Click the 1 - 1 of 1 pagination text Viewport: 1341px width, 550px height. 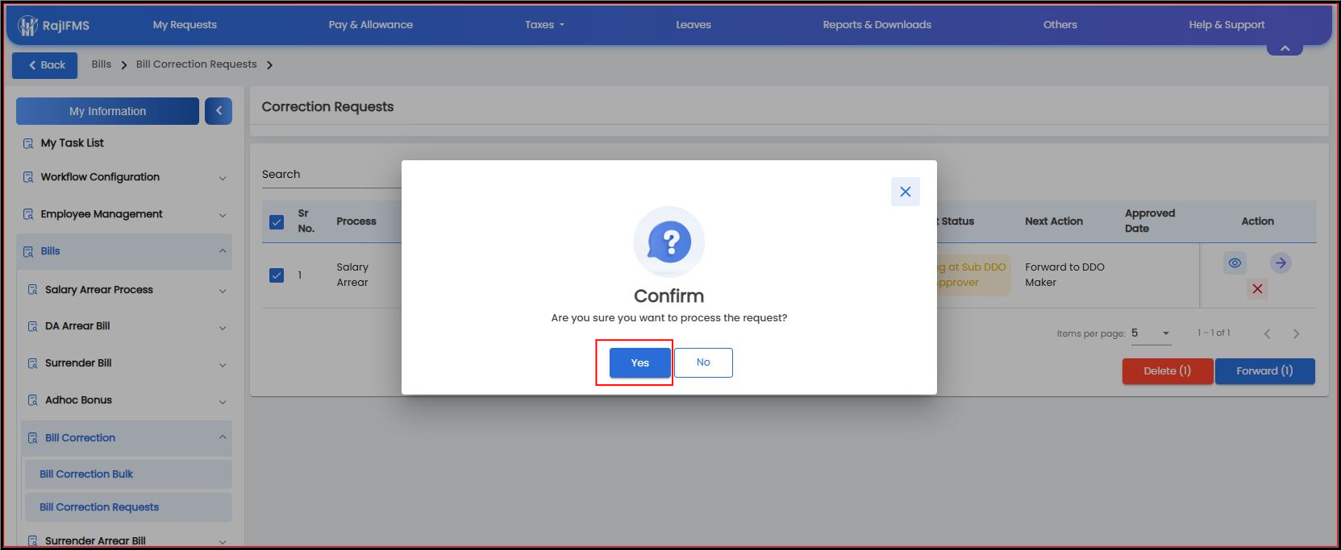[x=1214, y=333]
